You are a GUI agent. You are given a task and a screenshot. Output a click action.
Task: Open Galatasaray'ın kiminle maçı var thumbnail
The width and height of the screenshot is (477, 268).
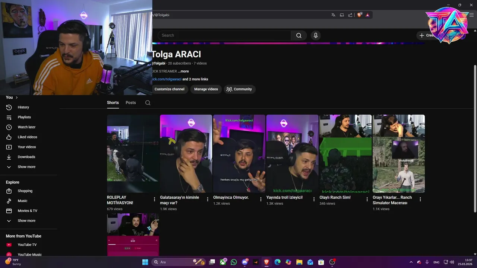(x=186, y=153)
